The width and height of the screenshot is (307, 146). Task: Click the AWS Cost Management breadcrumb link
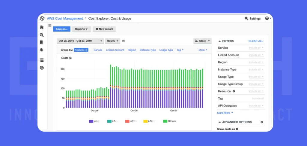(65, 18)
